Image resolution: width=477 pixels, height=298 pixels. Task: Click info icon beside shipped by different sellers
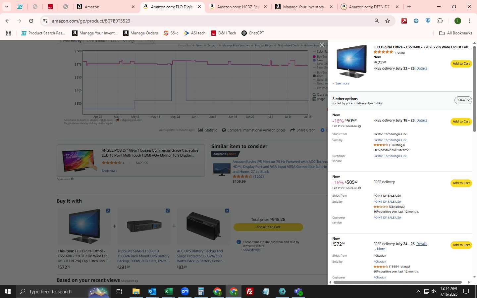click(x=238, y=242)
